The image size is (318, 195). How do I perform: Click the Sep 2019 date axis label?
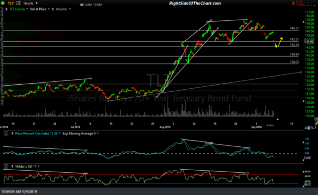(x=256, y=127)
